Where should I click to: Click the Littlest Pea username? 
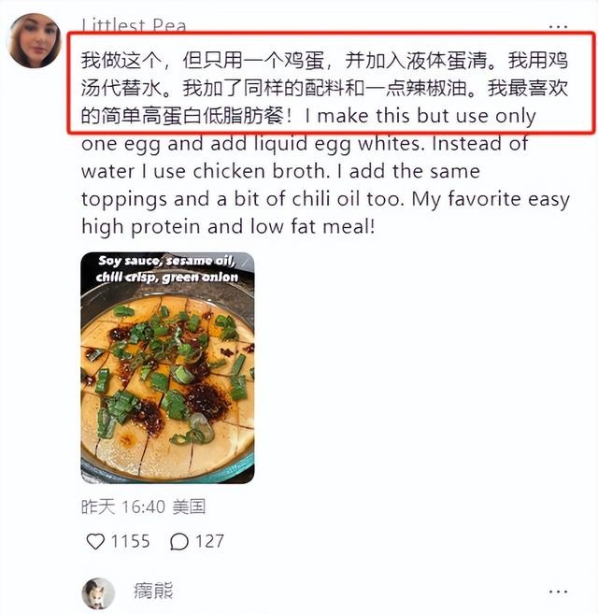134,25
